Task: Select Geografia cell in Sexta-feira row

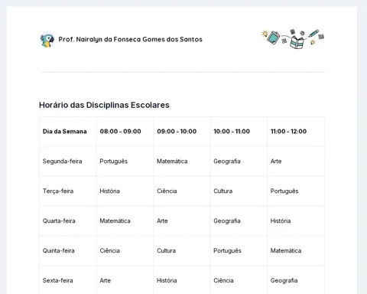Action: (284, 280)
